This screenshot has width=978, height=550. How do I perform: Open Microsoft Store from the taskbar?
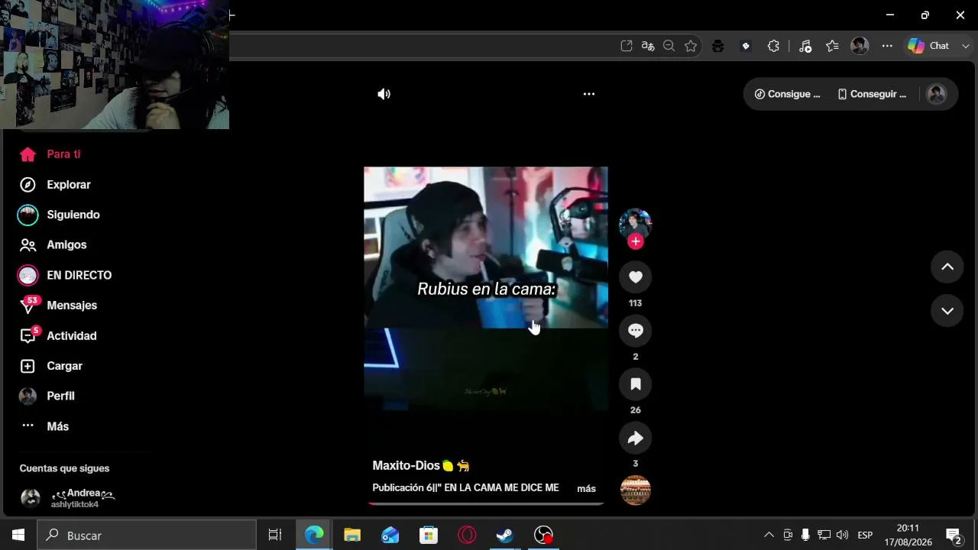click(429, 535)
